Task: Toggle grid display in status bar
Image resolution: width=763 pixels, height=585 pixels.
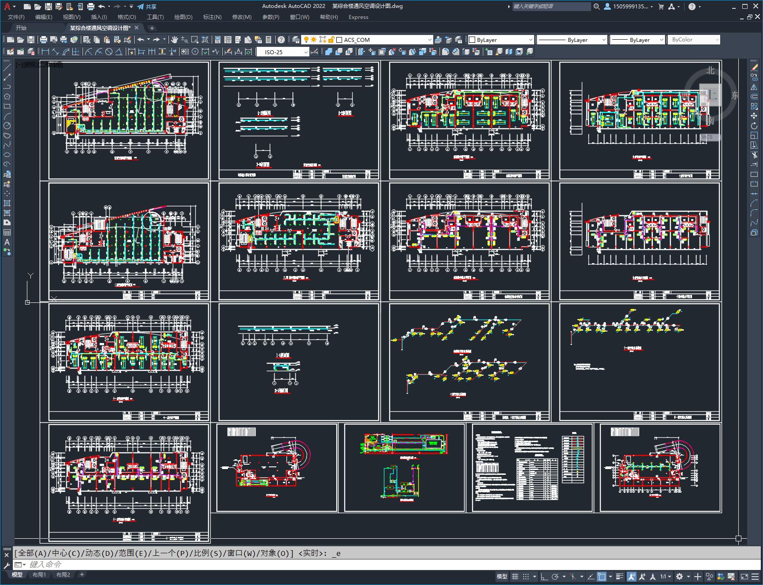Action: click(x=515, y=576)
